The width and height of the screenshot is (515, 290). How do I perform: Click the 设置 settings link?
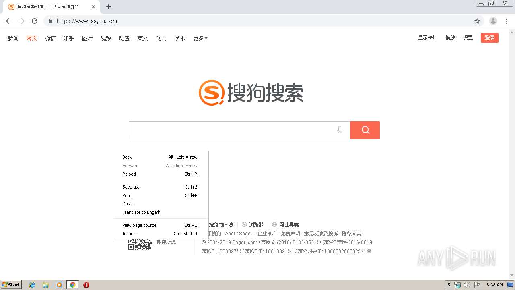(x=468, y=38)
